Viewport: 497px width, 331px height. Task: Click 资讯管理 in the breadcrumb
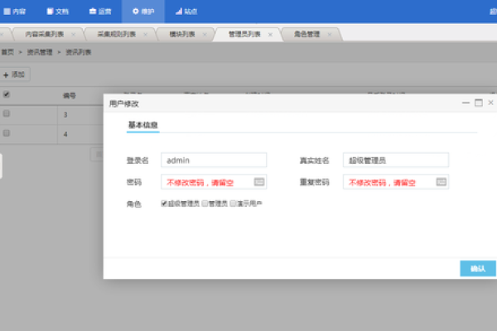point(40,52)
